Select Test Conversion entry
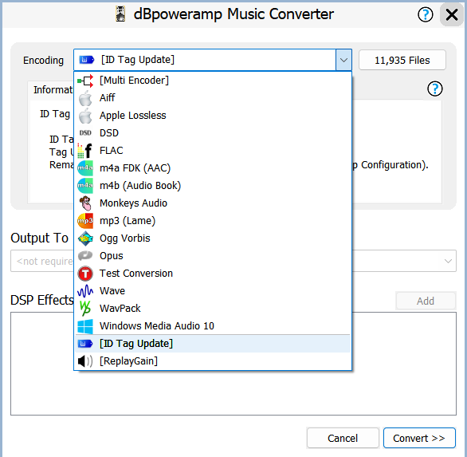The image size is (467, 457). 213,274
